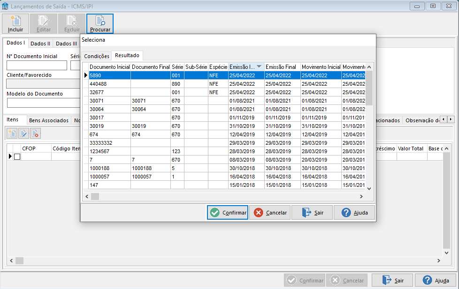Click the edit item icon in Itens toolbar
This screenshot has width=459, height=289.
(x=24, y=133)
